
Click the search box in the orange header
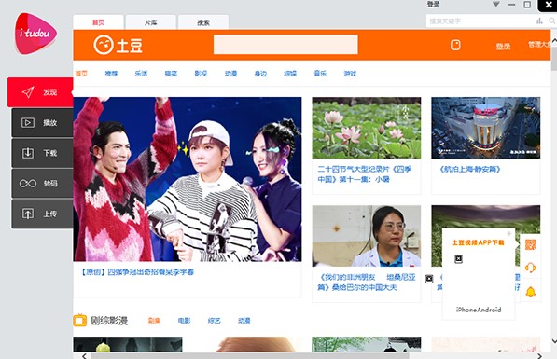285,45
